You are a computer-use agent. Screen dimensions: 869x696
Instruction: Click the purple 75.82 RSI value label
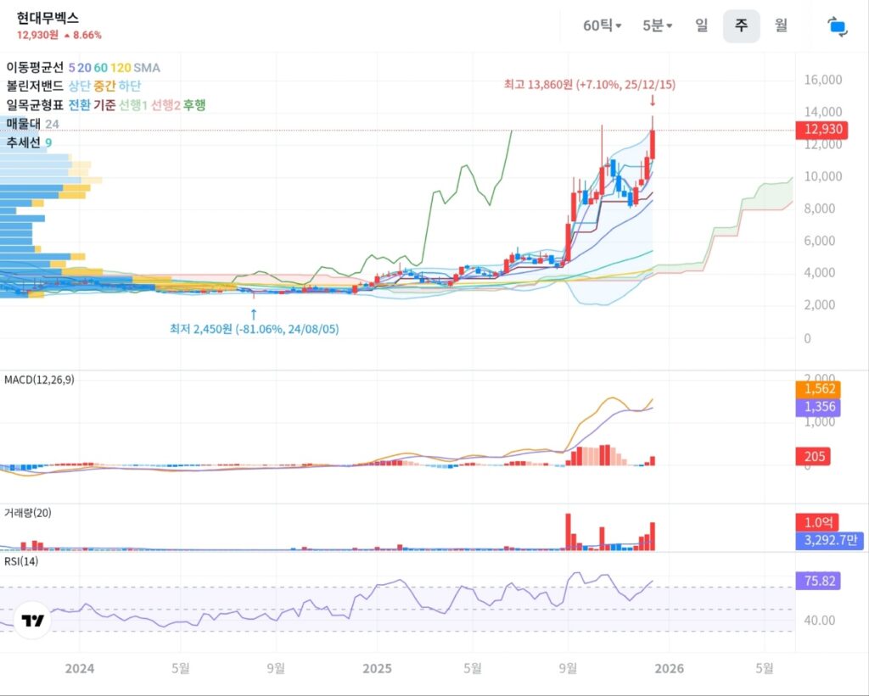(817, 581)
